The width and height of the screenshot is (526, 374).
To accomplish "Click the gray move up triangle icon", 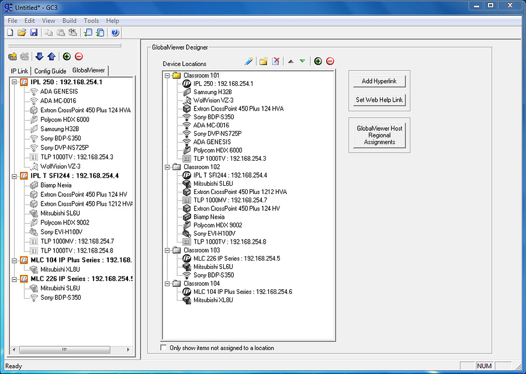I will pos(291,61).
